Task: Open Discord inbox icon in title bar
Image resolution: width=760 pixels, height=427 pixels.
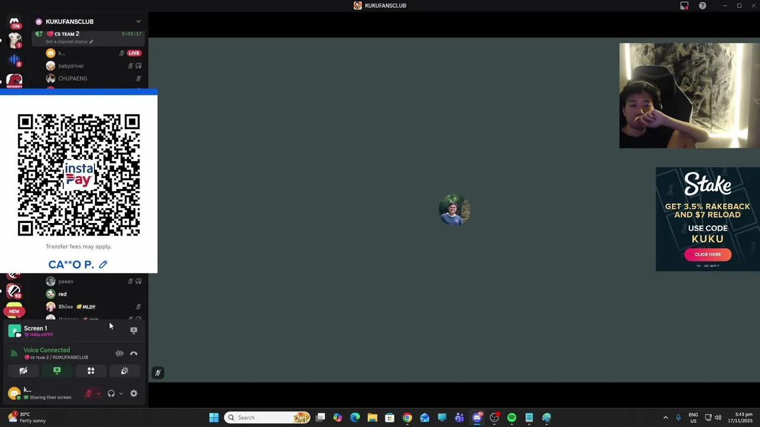Action: click(x=685, y=5)
